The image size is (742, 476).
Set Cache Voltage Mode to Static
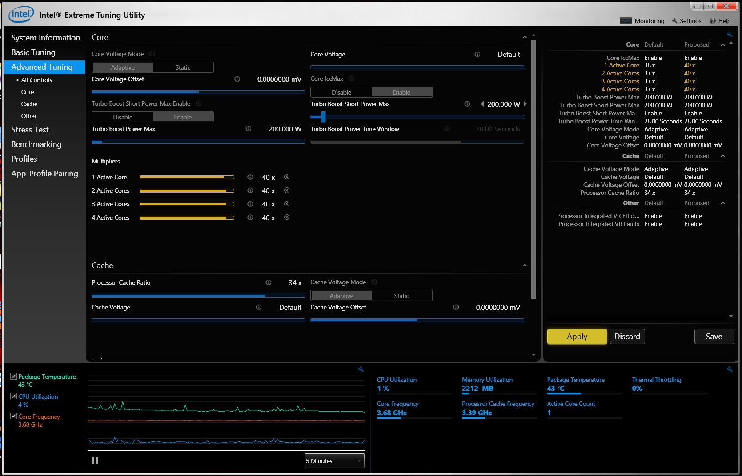(401, 296)
